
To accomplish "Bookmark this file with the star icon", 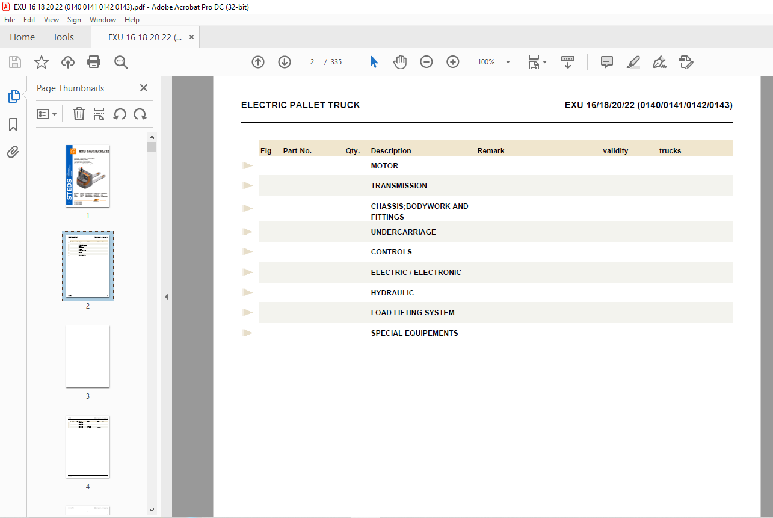I will point(42,62).
